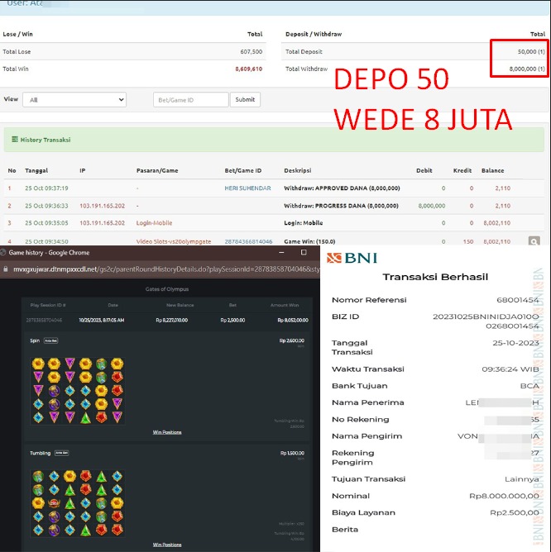Click the debit 8,000,000 value in row 2

coord(432,206)
